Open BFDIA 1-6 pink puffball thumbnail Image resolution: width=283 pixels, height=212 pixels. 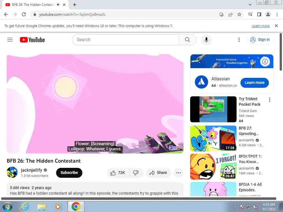tap(213, 189)
